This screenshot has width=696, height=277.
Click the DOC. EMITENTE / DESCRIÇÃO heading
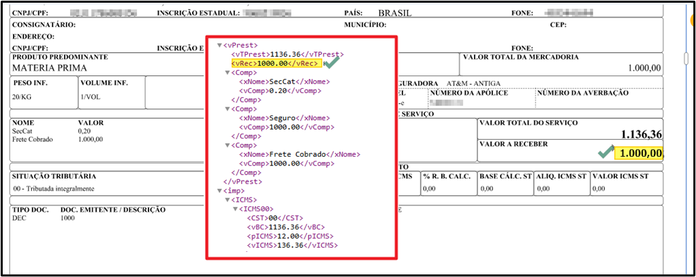point(113,210)
